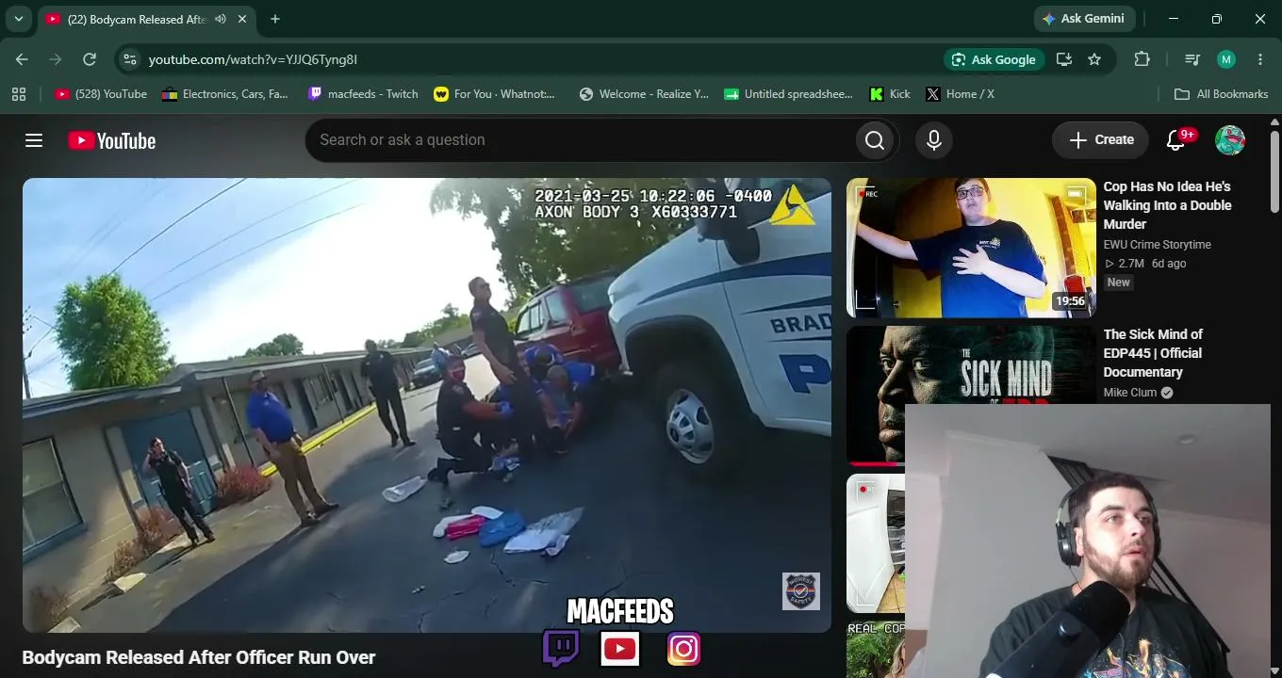Go to YouTube home via logo
This screenshot has width=1282, height=678.
112,140
